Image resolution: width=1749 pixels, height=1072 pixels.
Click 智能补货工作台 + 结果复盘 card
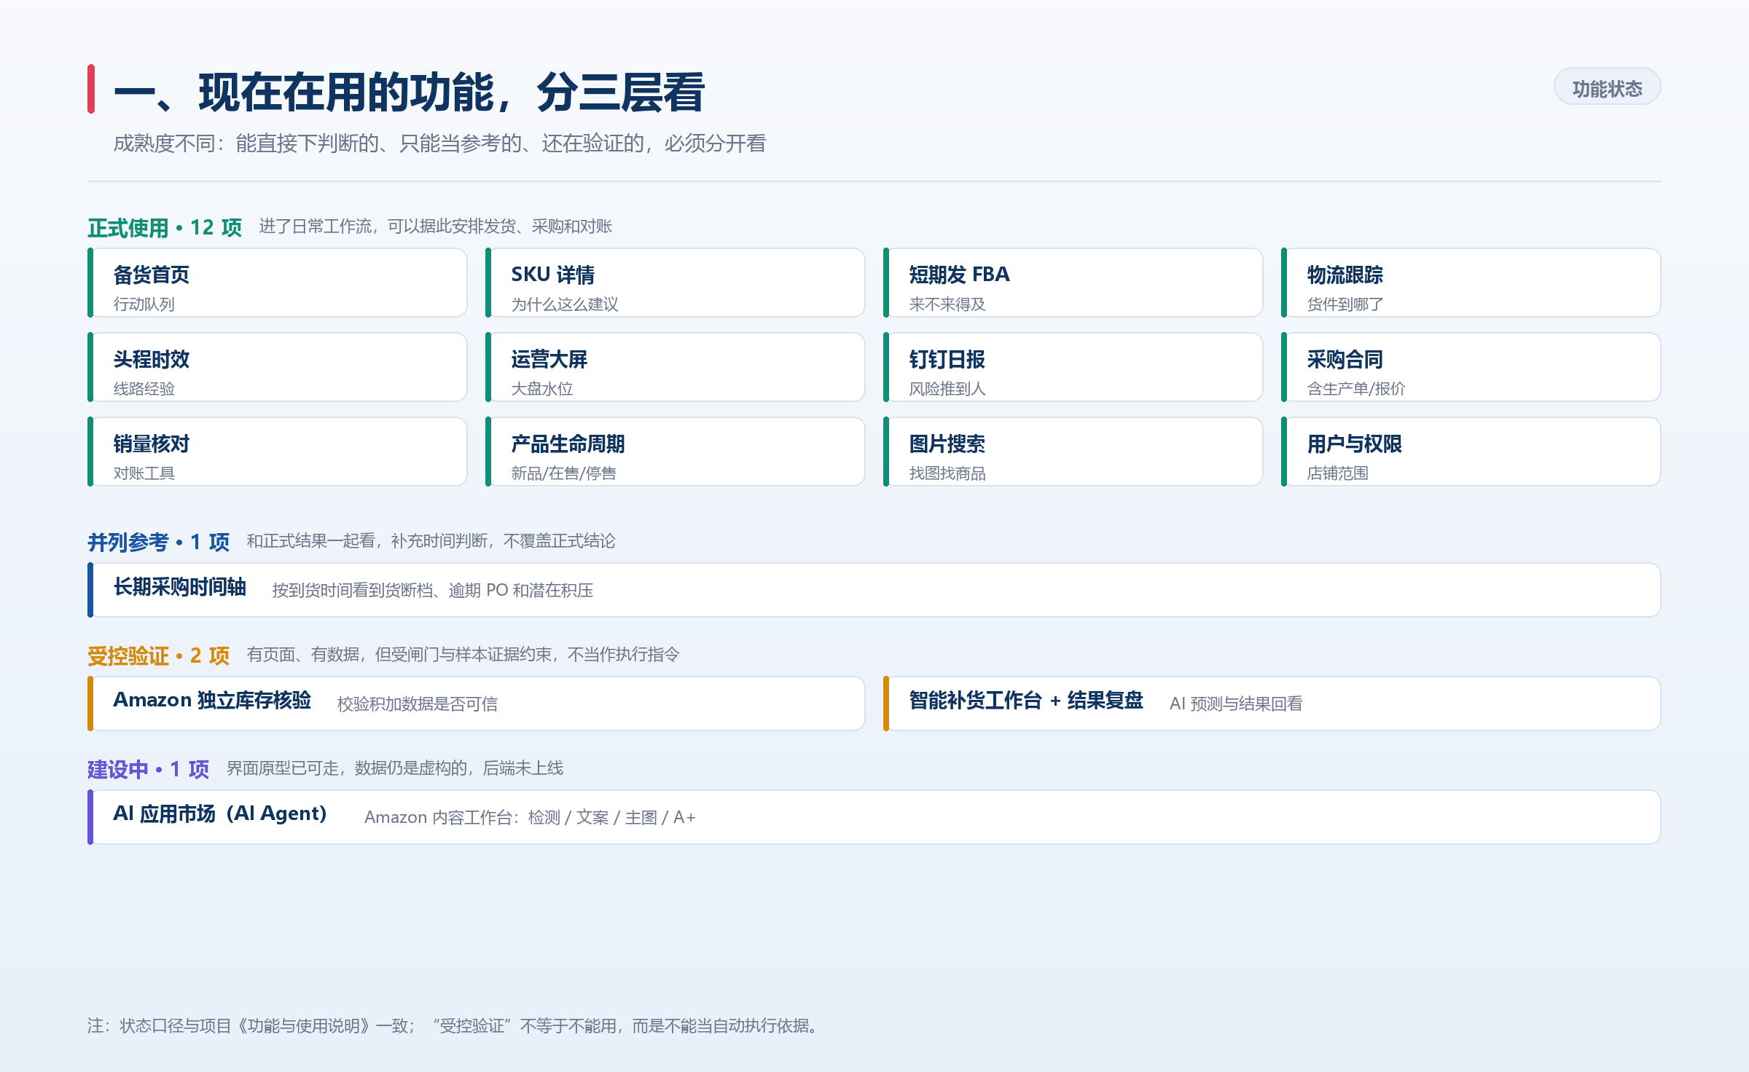(x=1272, y=703)
